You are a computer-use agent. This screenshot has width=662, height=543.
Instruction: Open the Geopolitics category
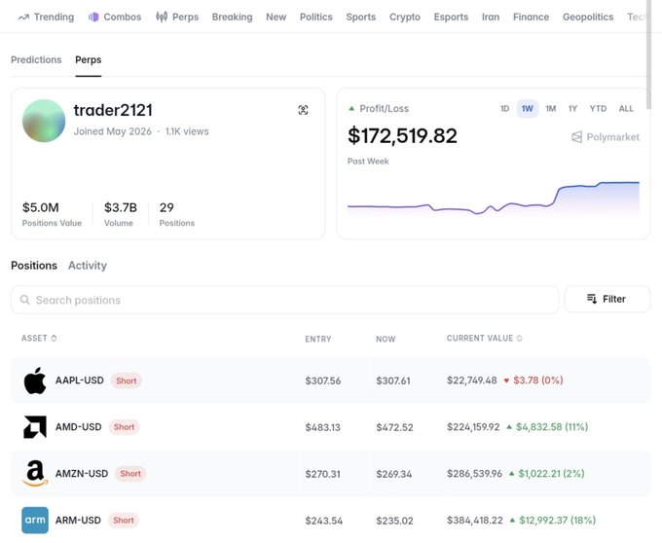click(588, 17)
